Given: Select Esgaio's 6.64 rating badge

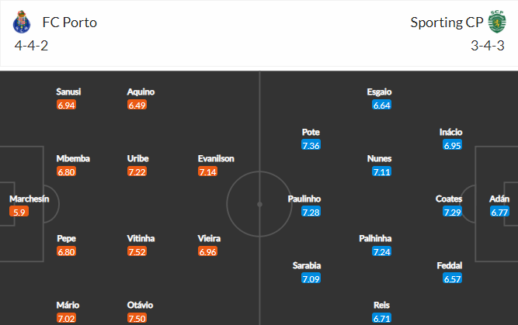Looking at the screenshot, I should tap(381, 105).
